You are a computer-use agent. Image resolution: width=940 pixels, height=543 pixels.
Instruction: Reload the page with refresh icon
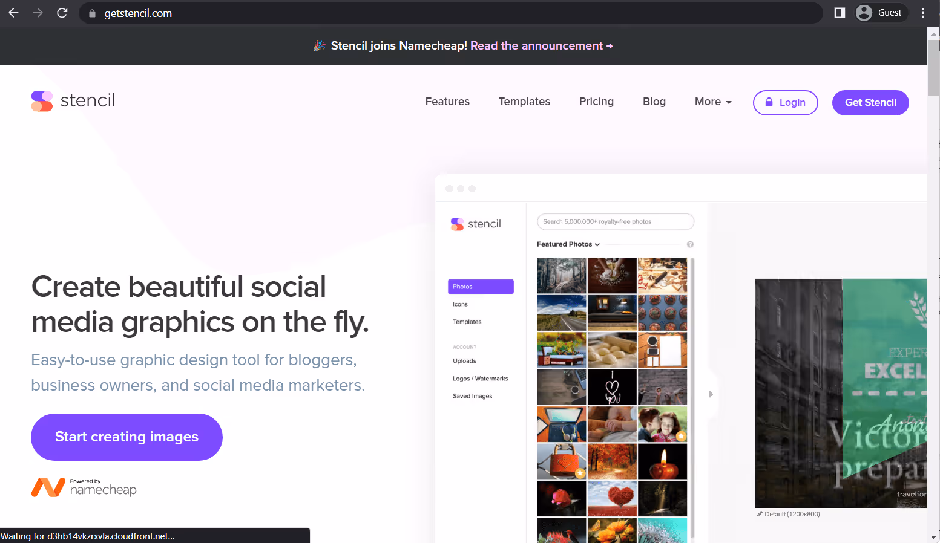62,13
